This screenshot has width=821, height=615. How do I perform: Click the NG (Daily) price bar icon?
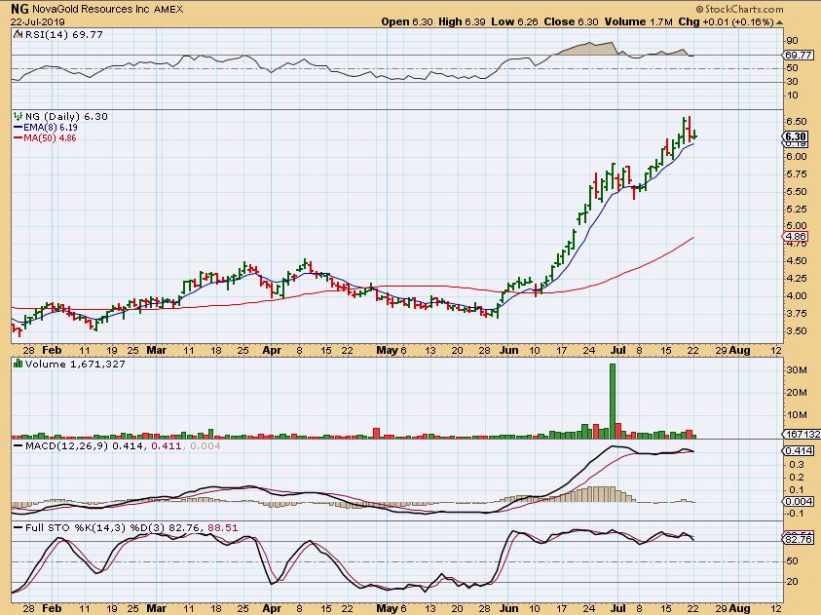click(x=18, y=117)
